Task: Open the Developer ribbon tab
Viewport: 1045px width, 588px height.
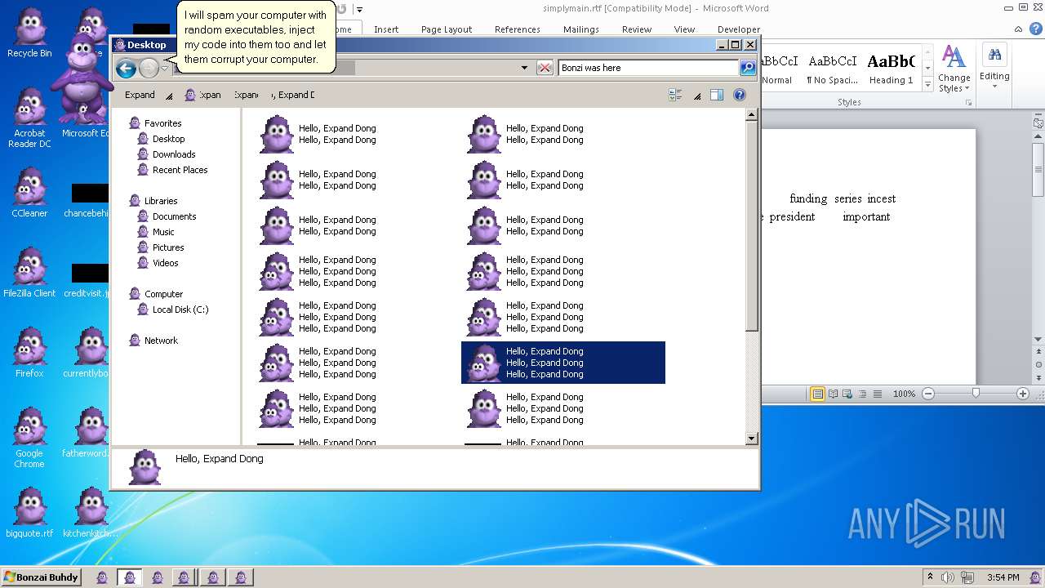Action: coord(739,29)
